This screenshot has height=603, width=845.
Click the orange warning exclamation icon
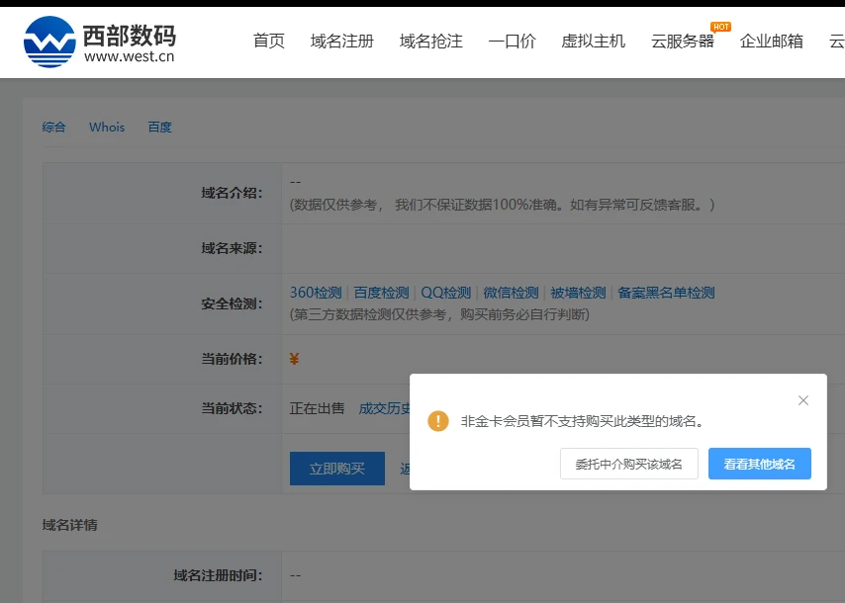coord(438,421)
